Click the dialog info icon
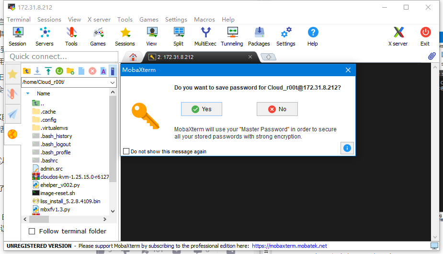 pyautogui.click(x=347, y=148)
